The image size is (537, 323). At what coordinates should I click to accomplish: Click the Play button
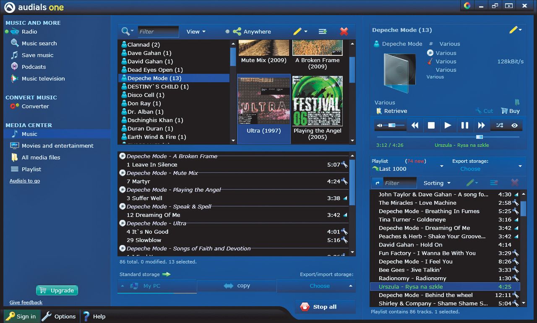click(x=448, y=125)
